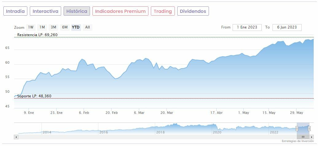The width and height of the screenshot is (318, 146).
Task: Zoom chart to 3M
Action: (x=53, y=27)
